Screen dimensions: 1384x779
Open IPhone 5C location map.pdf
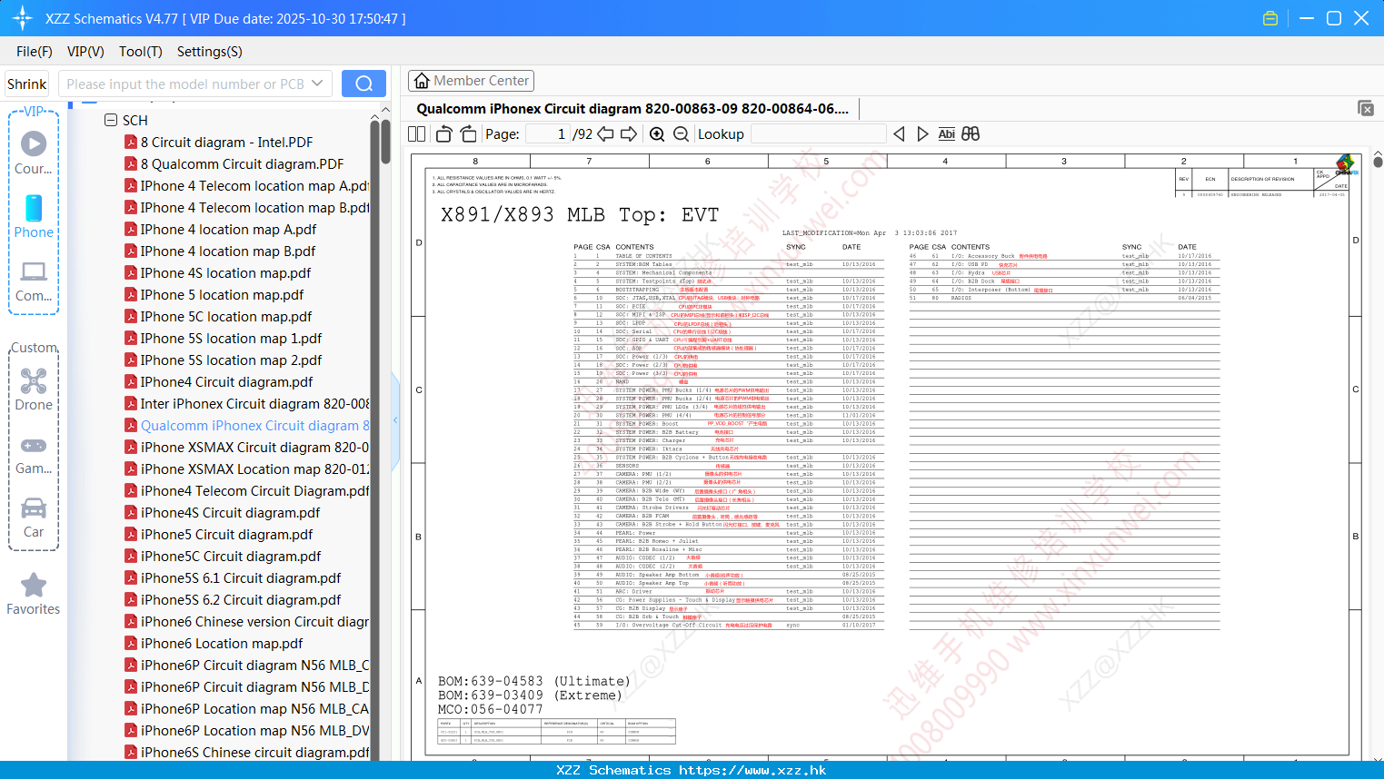point(226,316)
